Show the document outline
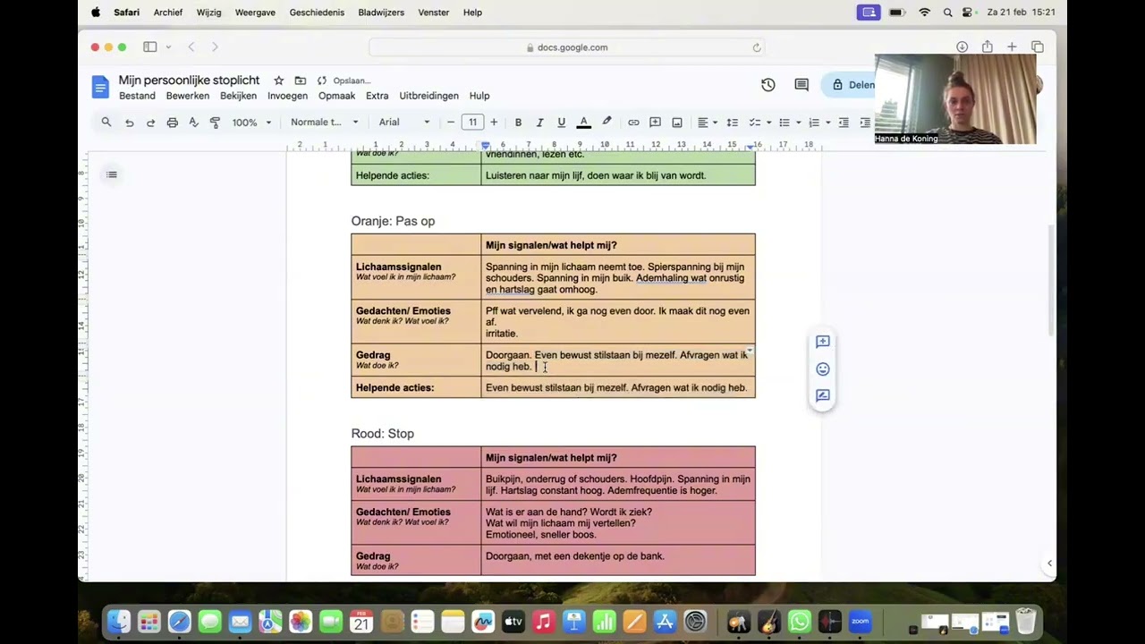 [x=112, y=174]
